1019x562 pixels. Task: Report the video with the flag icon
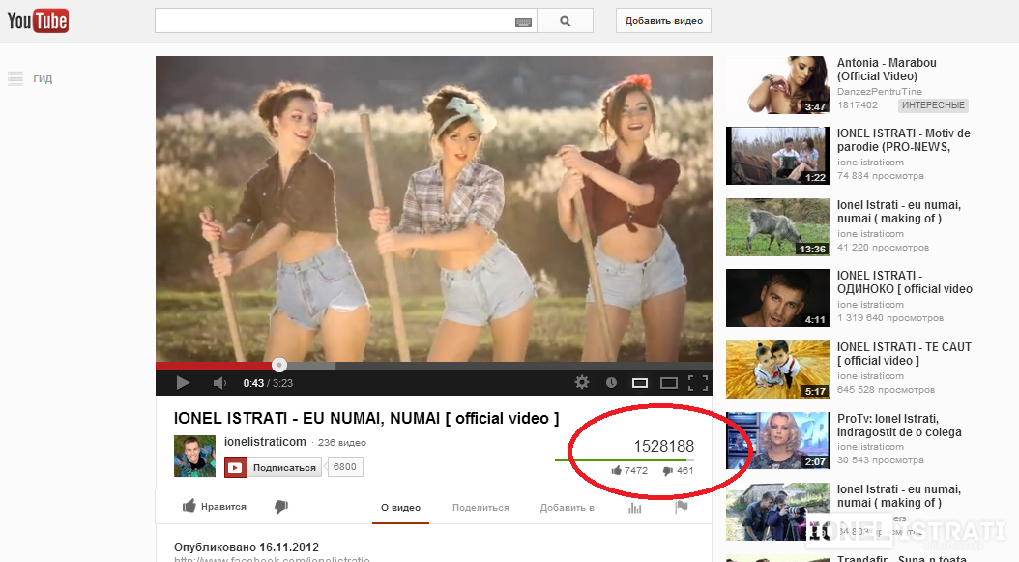(681, 508)
